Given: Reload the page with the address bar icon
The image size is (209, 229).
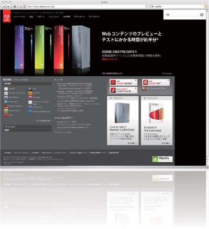Looking at the screenshot, I should [147, 6].
